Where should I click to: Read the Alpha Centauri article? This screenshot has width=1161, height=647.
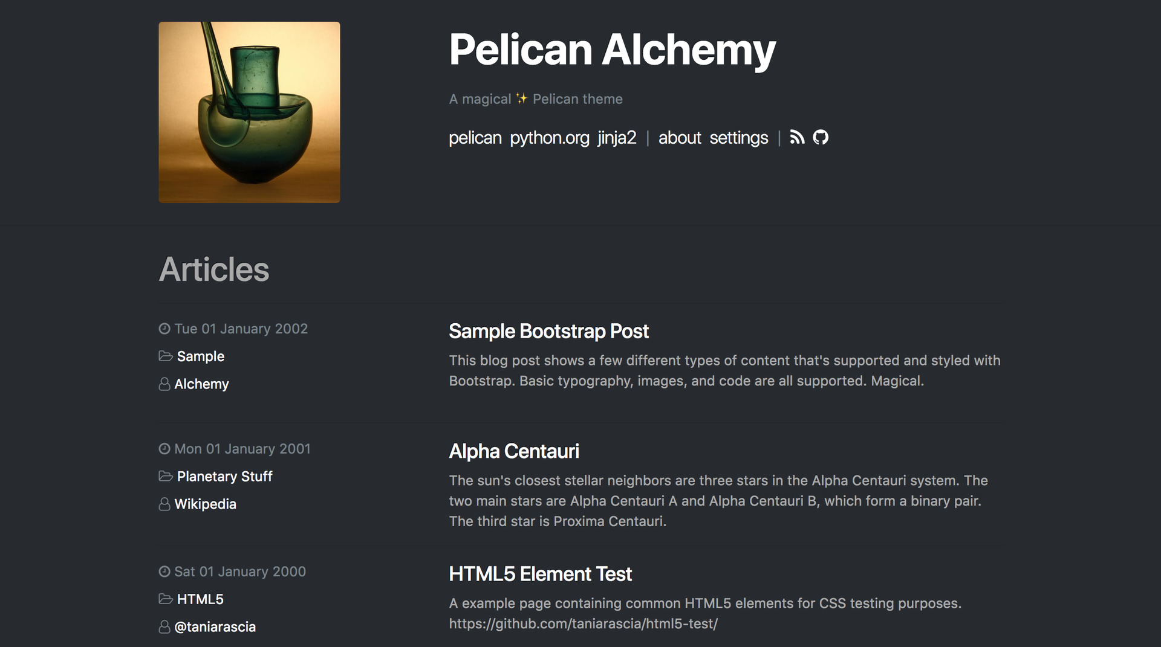[x=514, y=451]
